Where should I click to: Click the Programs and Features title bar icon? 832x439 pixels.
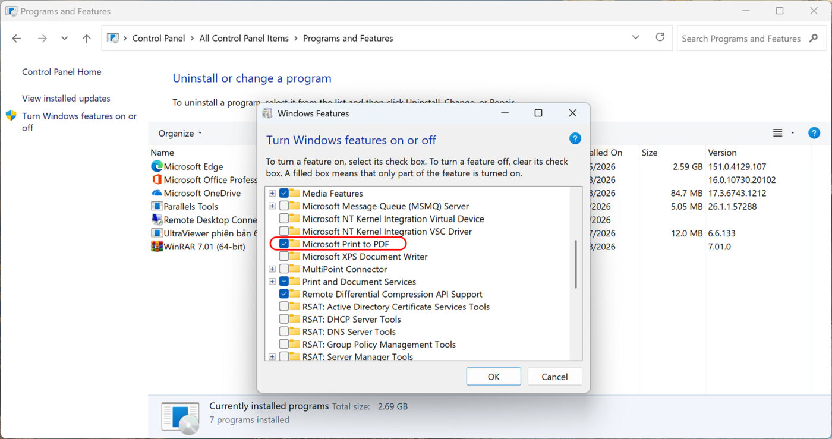click(11, 11)
